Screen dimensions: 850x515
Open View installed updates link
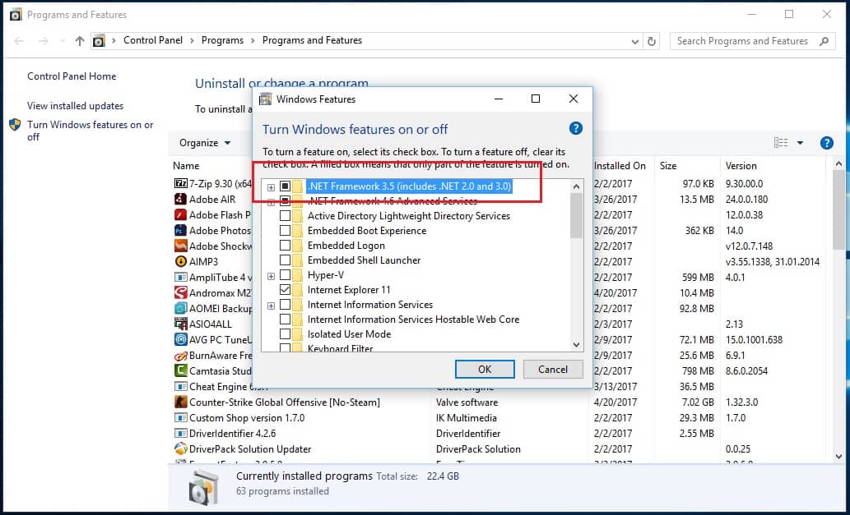pyautogui.click(x=76, y=106)
